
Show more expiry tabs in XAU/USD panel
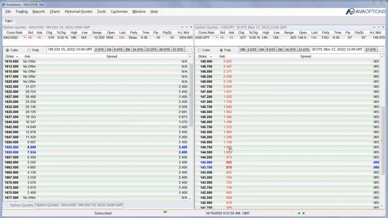191,50
